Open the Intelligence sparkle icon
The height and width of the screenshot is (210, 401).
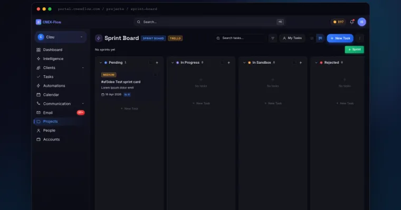(x=39, y=59)
